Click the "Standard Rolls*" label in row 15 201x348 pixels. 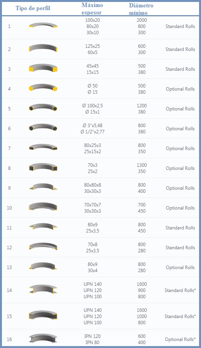(x=180, y=316)
